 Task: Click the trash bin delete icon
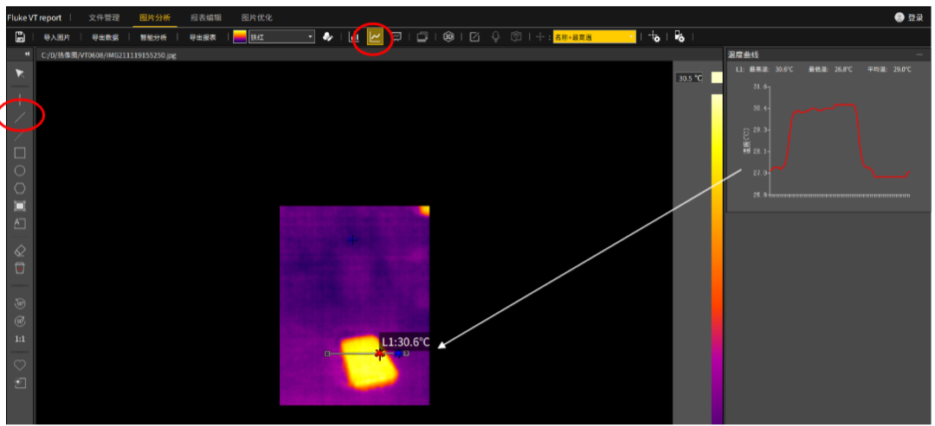coord(20,268)
